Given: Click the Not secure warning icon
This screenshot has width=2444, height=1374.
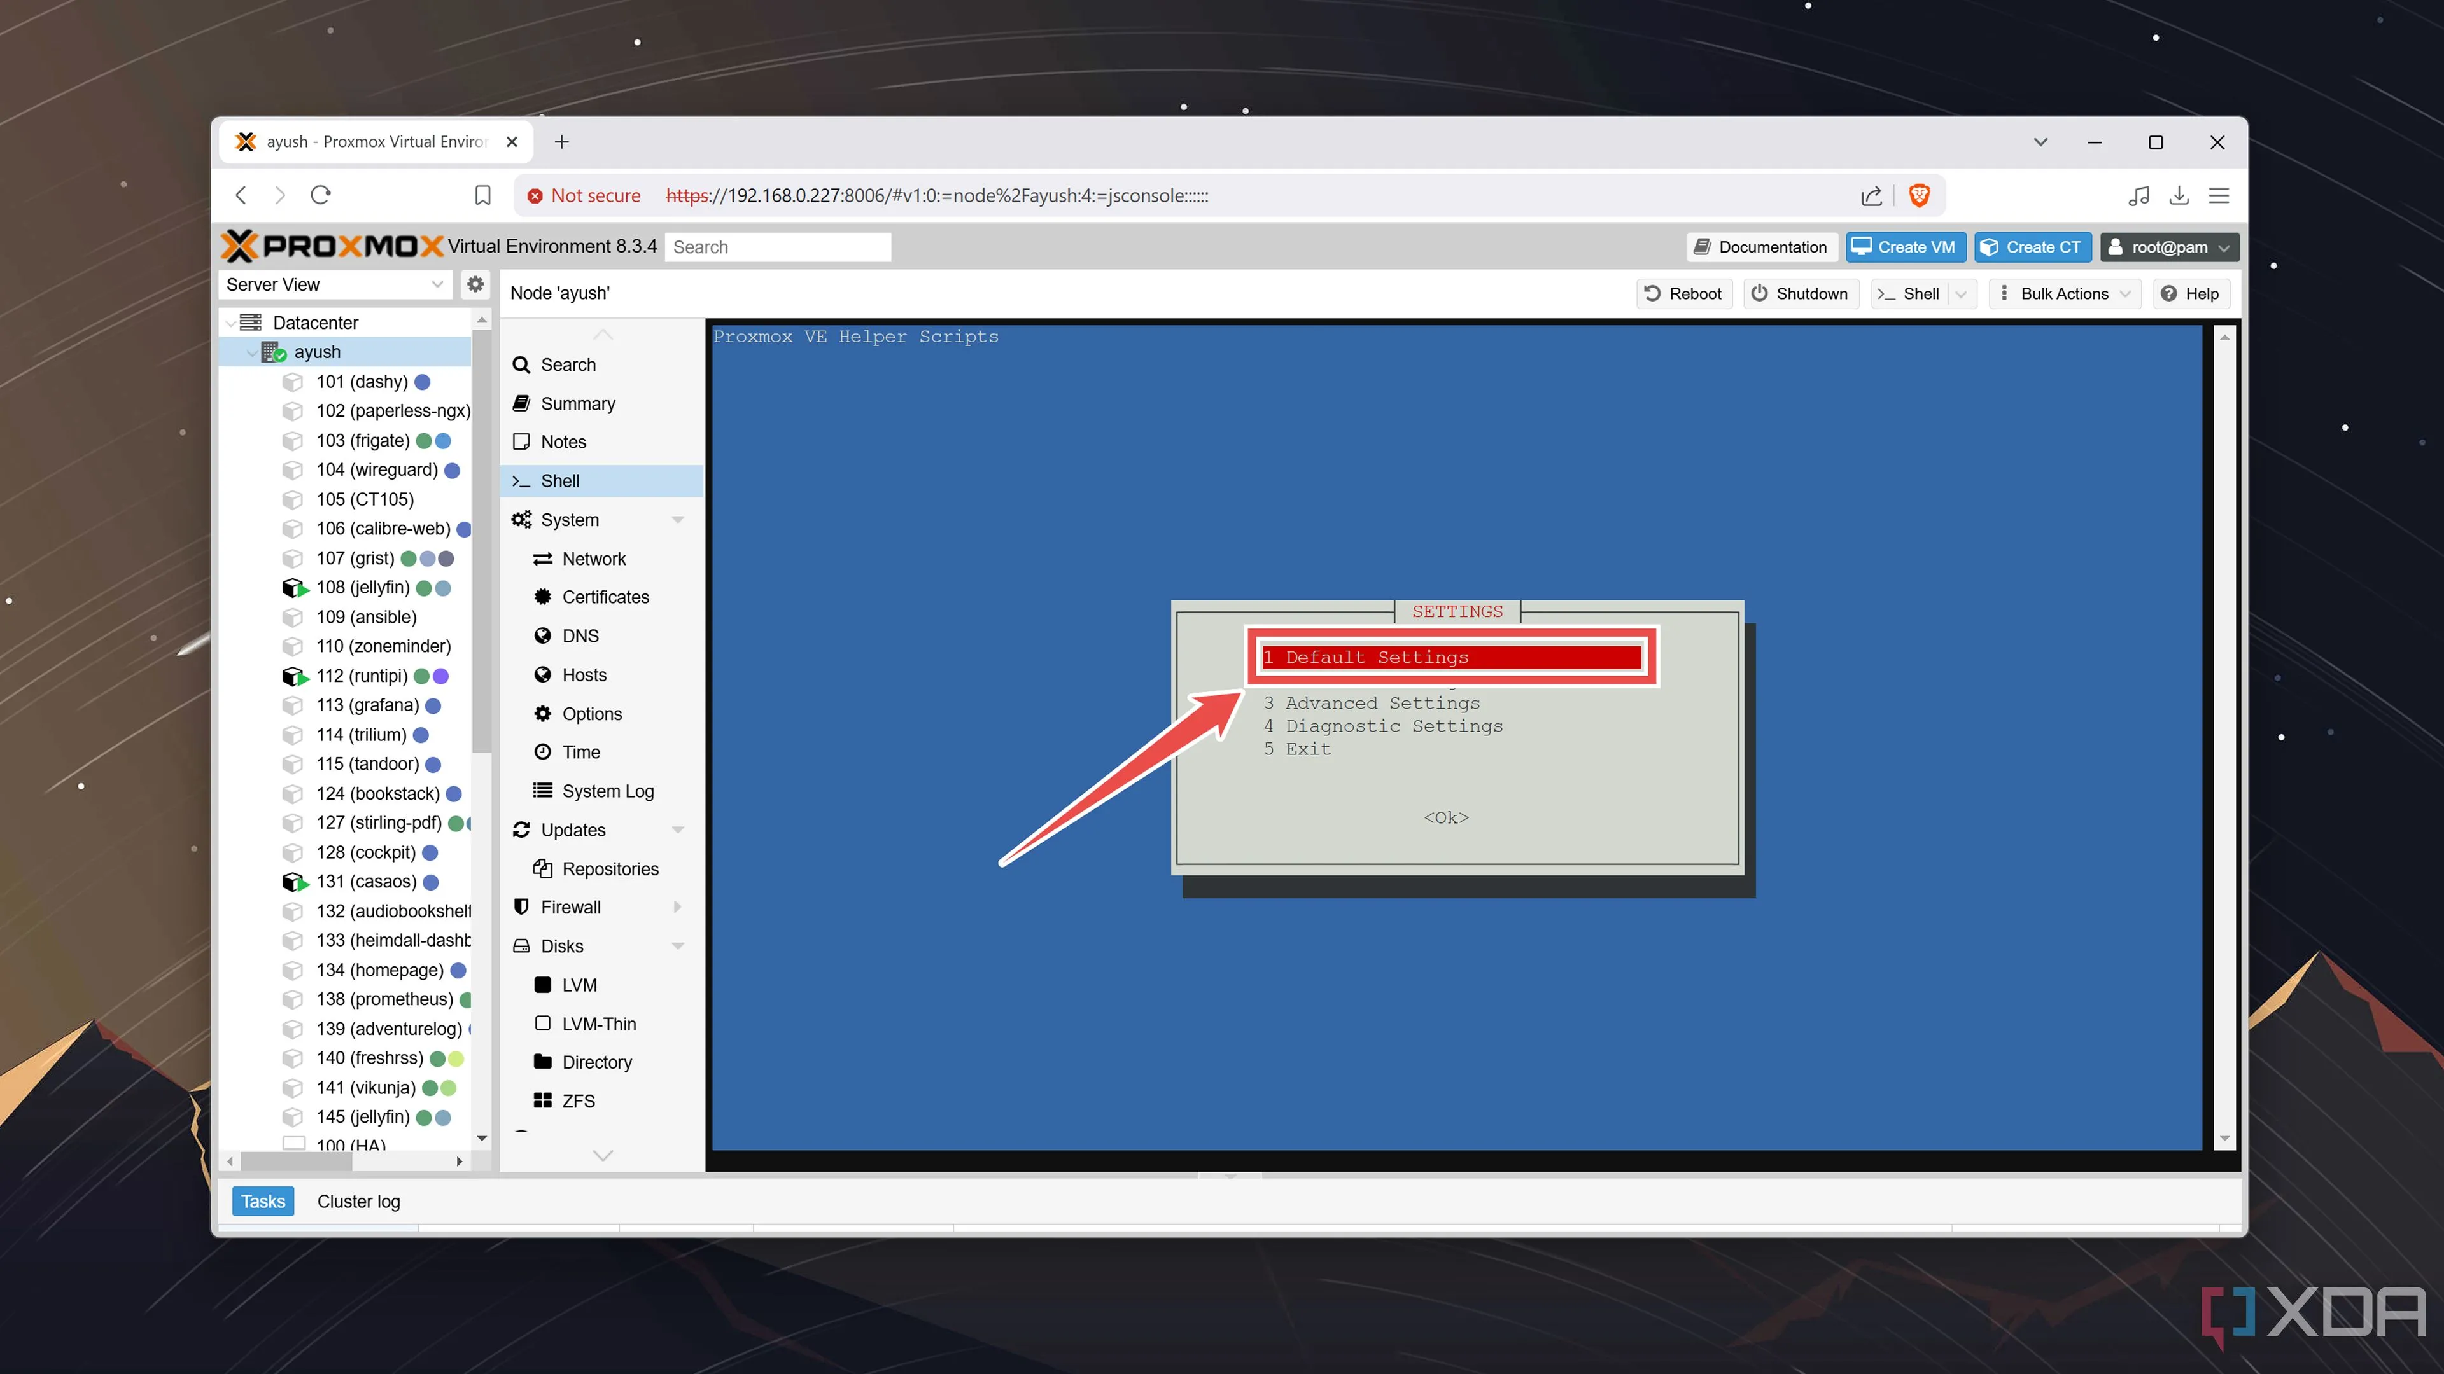Looking at the screenshot, I should click(x=535, y=195).
